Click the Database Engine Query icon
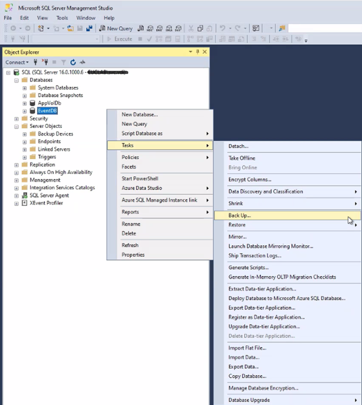Viewport: 362px width, 405px height. 140,28
